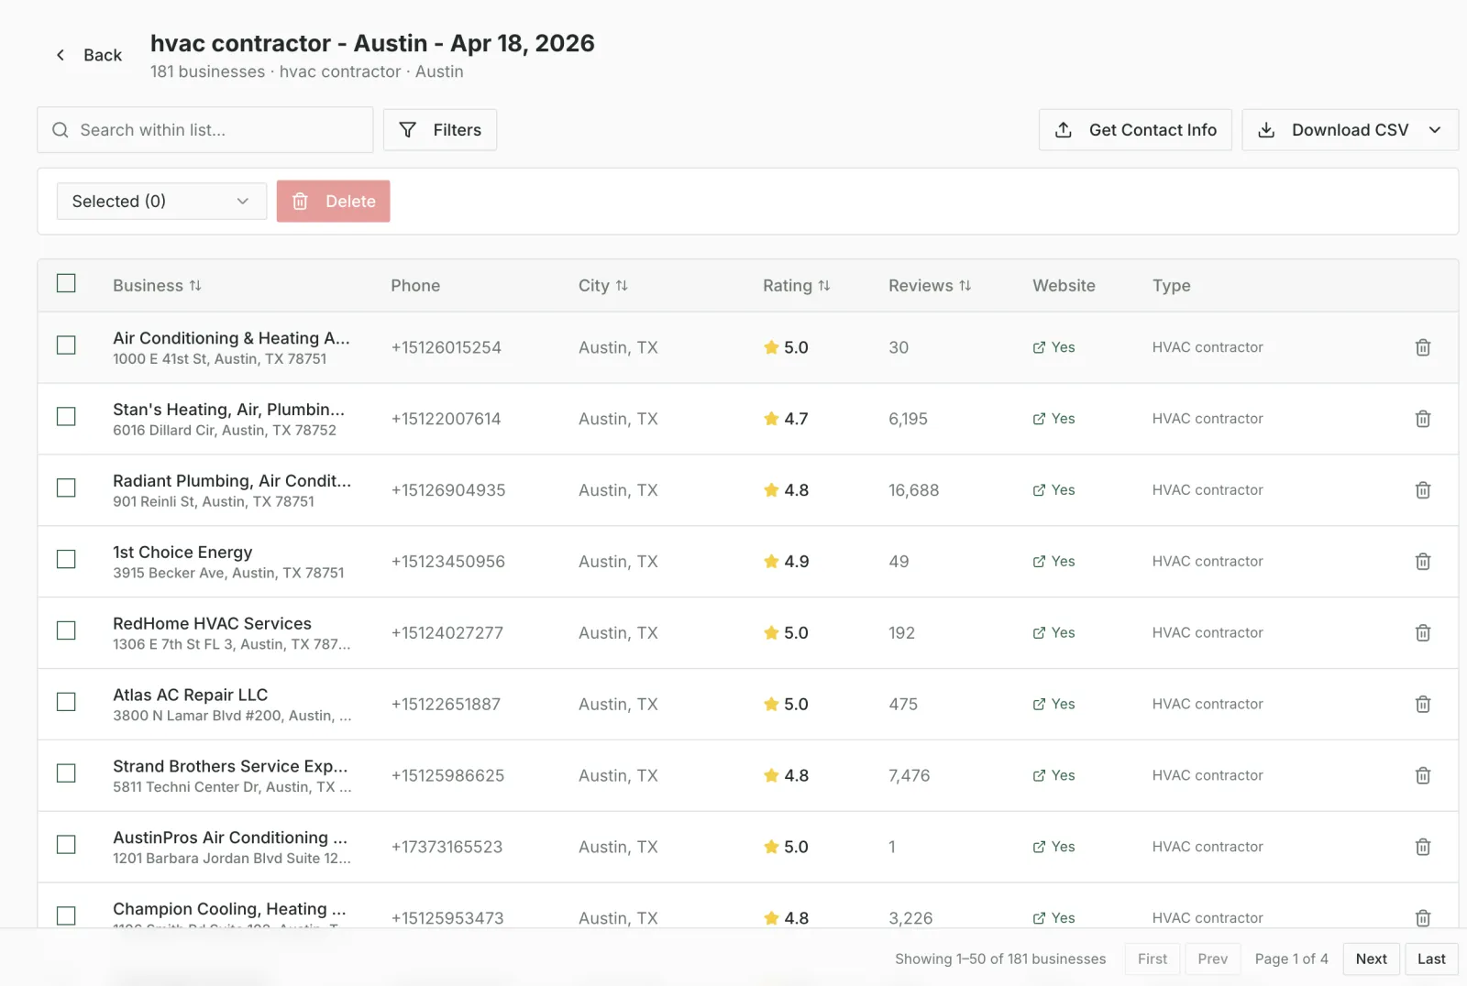Viewport: 1467px width, 986px height.
Task: Click phone number +17373165523
Action: [447, 848]
